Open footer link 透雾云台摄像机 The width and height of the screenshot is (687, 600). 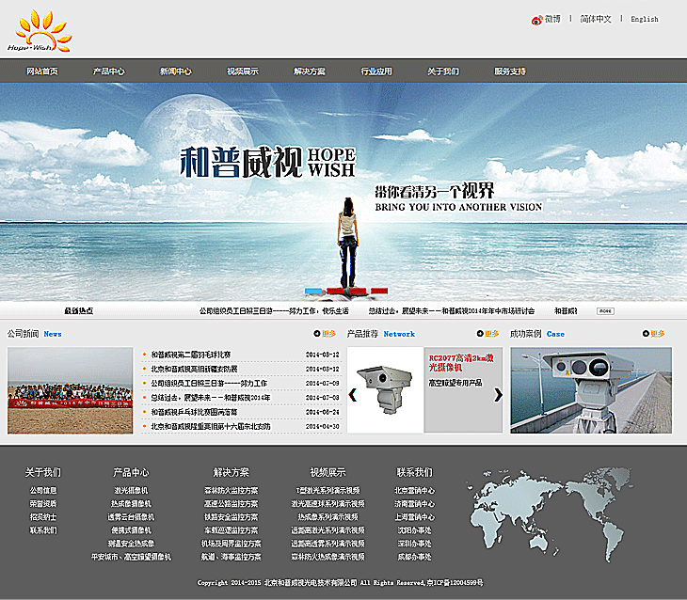(131, 517)
